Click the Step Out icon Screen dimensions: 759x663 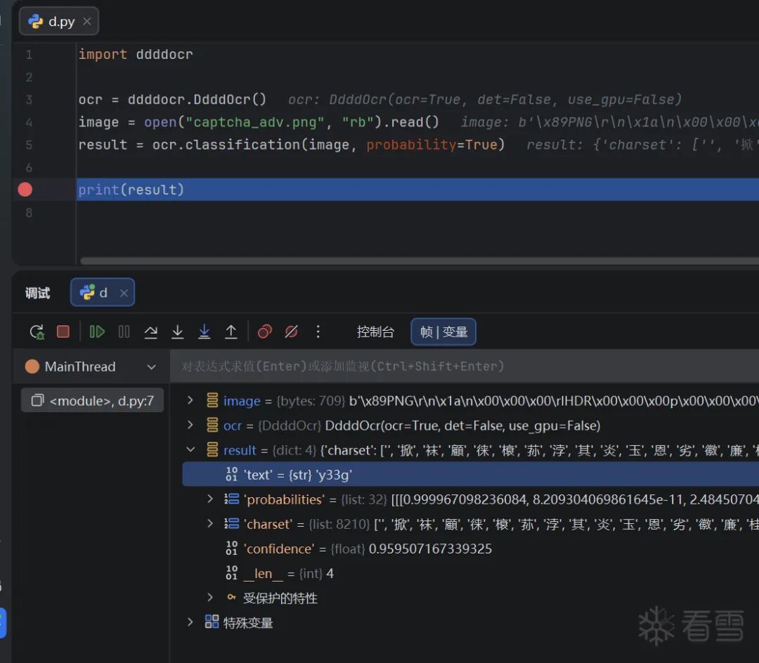(x=231, y=332)
